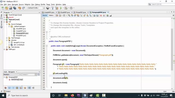The image size is (175, 98).
Task: Click the globe browser icon in main toolbar
Action: [48, 8]
